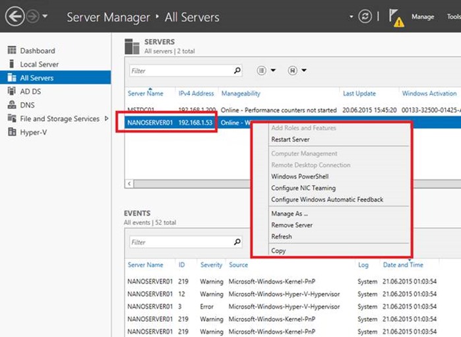Sort events by ID column

click(181, 265)
